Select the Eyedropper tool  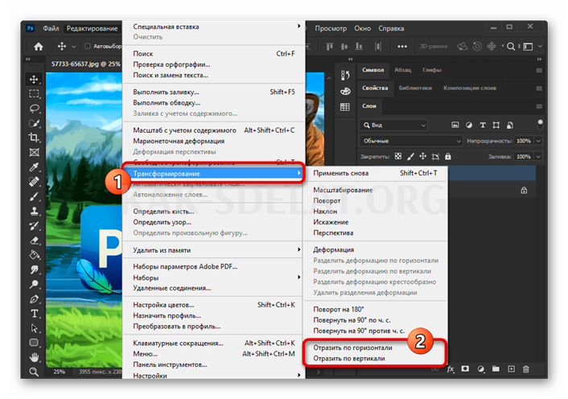click(x=34, y=167)
